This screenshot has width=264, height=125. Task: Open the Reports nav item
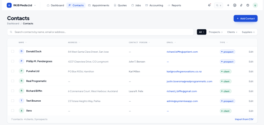tap(174, 5)
